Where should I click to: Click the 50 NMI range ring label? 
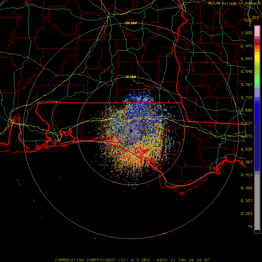click(x=131, y=77)
